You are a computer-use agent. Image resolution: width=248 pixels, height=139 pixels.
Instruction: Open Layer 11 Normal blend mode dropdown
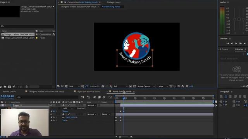91,105
